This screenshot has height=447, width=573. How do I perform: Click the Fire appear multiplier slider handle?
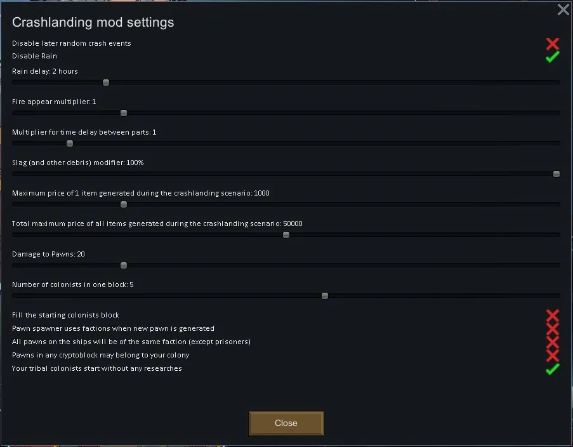tap(124, 113)
